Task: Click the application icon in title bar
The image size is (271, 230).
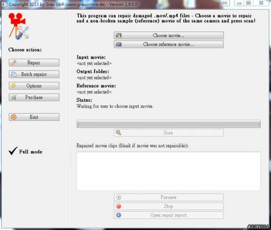Action: [x=4, y=4]
